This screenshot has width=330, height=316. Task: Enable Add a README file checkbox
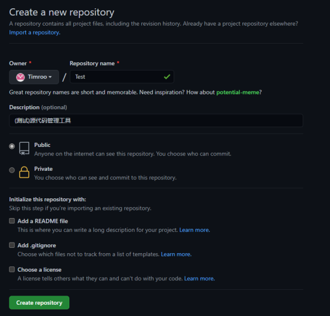12,221
